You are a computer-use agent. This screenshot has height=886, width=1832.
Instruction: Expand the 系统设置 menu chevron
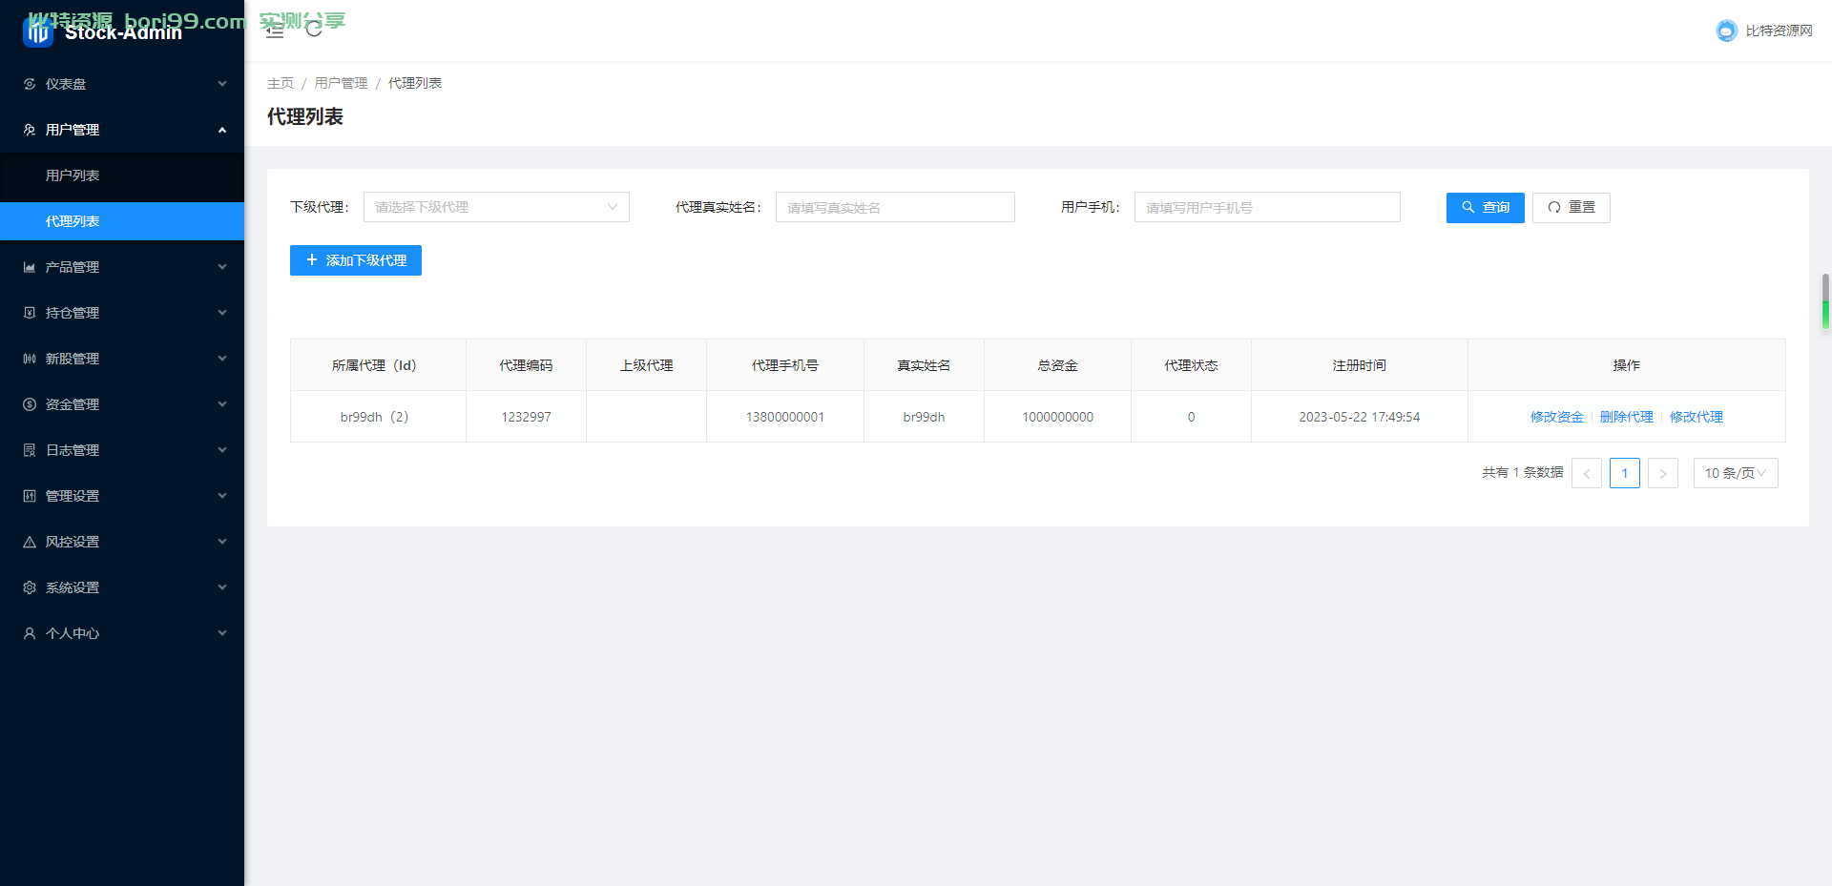[222, 587]
